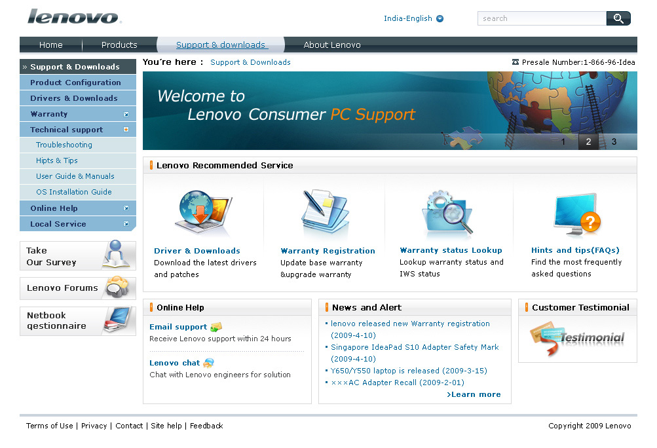This screenshot has height=448, width=657.
Task: Open Product Configuration in the sidebar
Action: pyautogui.click(x=78, y=83)
